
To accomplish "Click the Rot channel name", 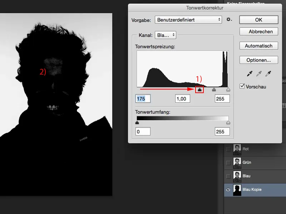I will [x=246, y=149].
